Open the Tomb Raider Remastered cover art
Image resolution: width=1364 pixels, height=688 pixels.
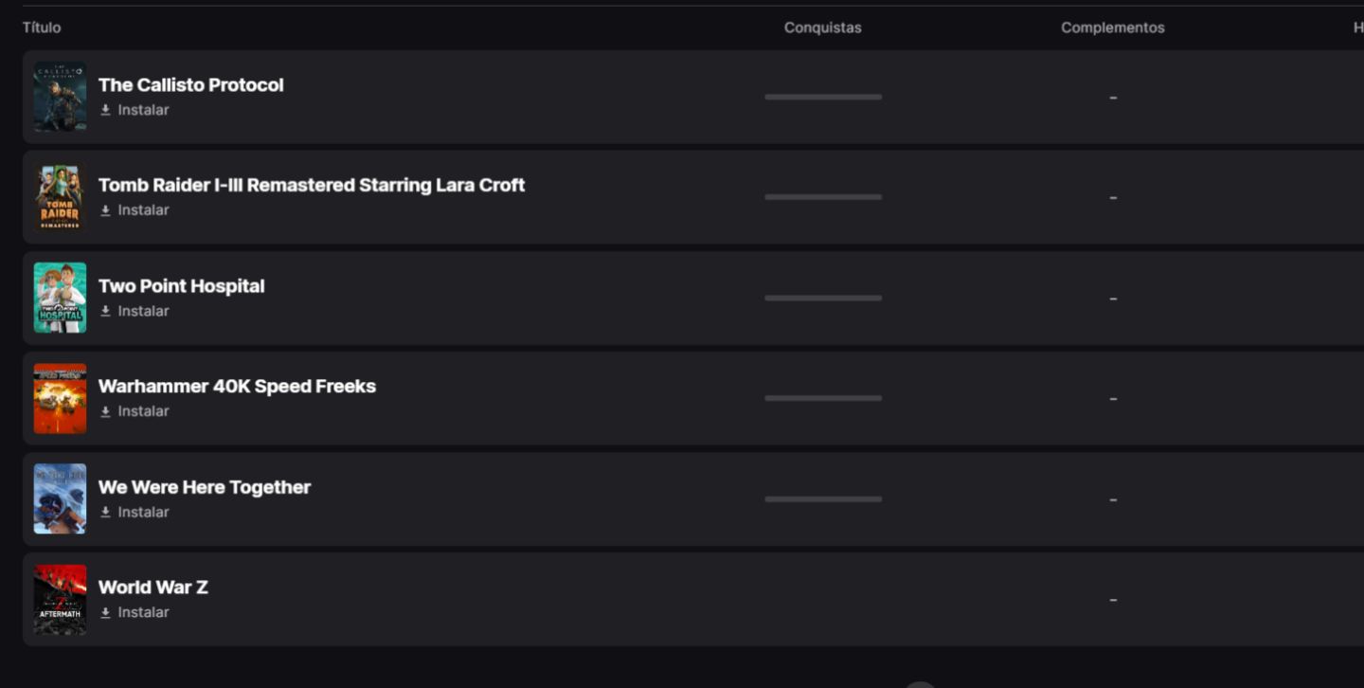(60, 197)
